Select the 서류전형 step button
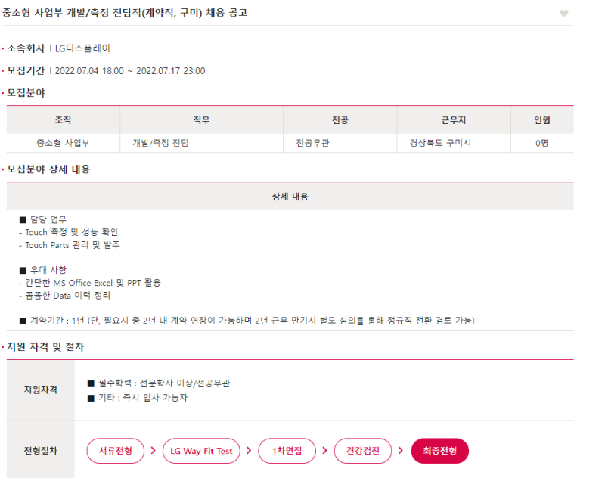The height and width of the screenshot is (478, 605). [x=115, y=451]
